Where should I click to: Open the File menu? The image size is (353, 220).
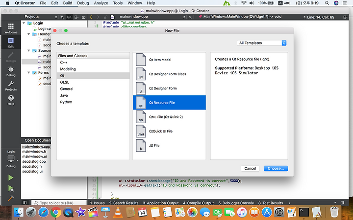43,3
